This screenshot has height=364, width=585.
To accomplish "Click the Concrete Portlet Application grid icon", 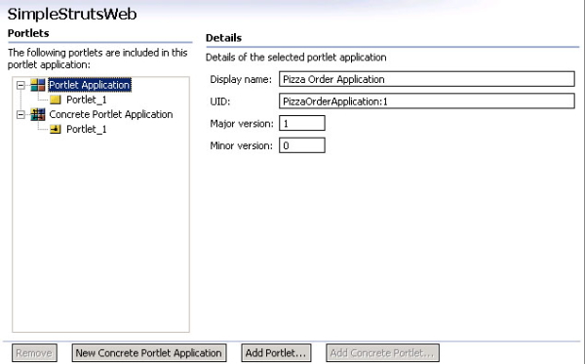I will (x=38, y=114).
